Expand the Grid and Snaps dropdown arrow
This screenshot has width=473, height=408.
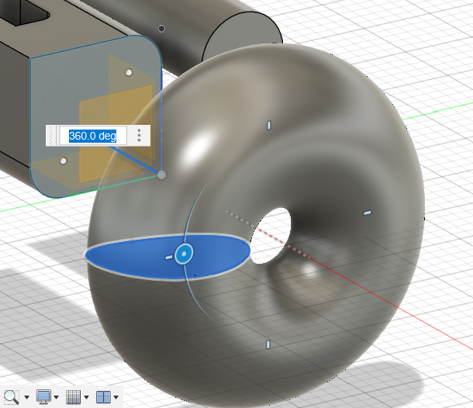[86, 397]
